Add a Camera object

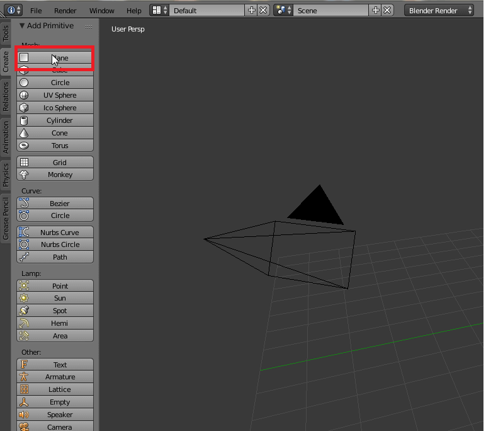[x=55, y=427]
